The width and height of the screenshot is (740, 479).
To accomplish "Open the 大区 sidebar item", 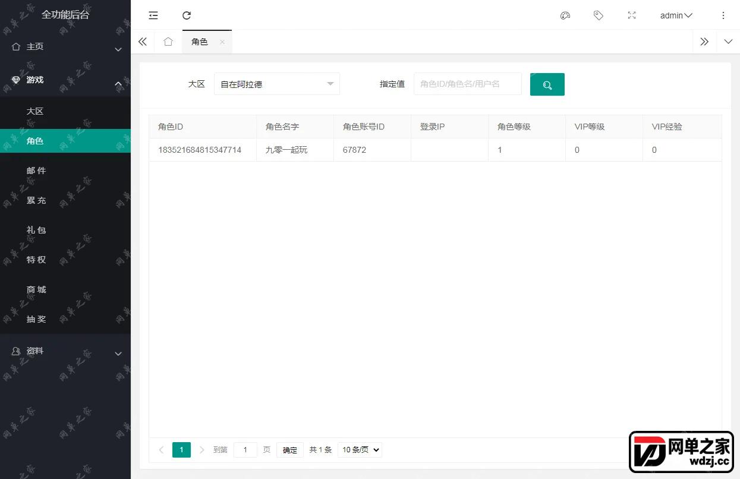I will 65,111.
